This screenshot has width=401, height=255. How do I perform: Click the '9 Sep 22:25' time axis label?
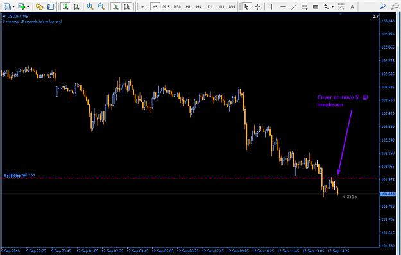pos(36,251)
